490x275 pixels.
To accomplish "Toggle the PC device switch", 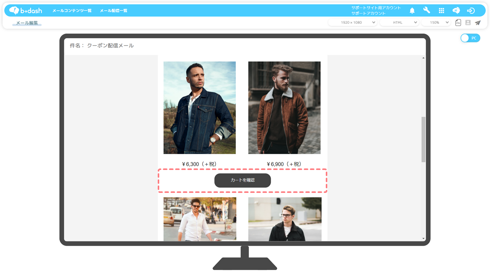I will 470,38.
